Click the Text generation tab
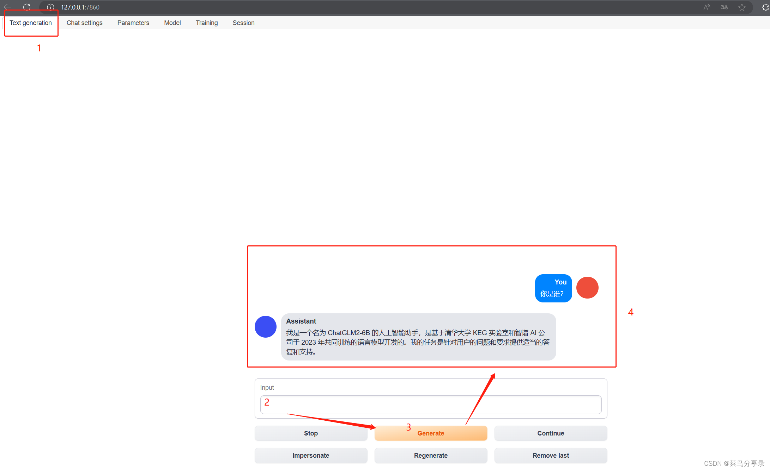 point(30,23)
